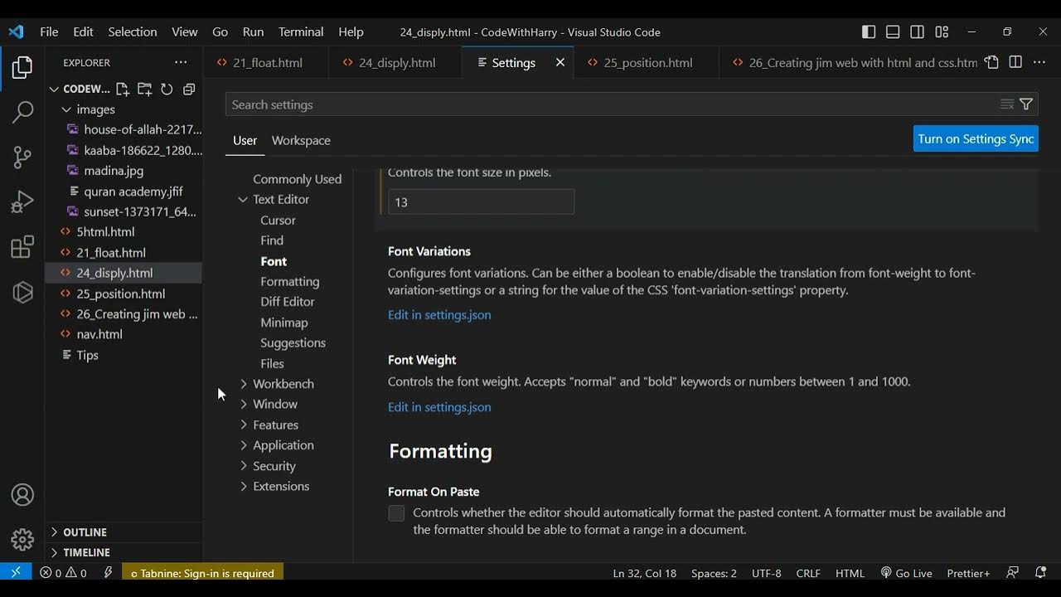Open Customize Layout icon
This screenshot has width=1061, height=597.
click(x=942, y=32)
